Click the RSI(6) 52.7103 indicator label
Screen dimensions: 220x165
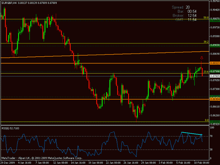(x=10, y=128)
